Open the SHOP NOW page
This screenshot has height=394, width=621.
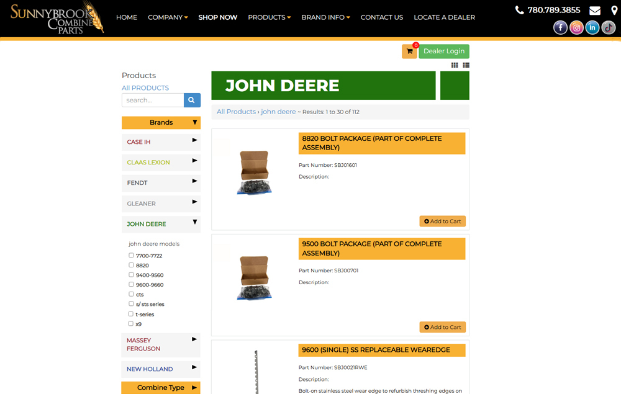pyautogui.click(x=218, y=17)
